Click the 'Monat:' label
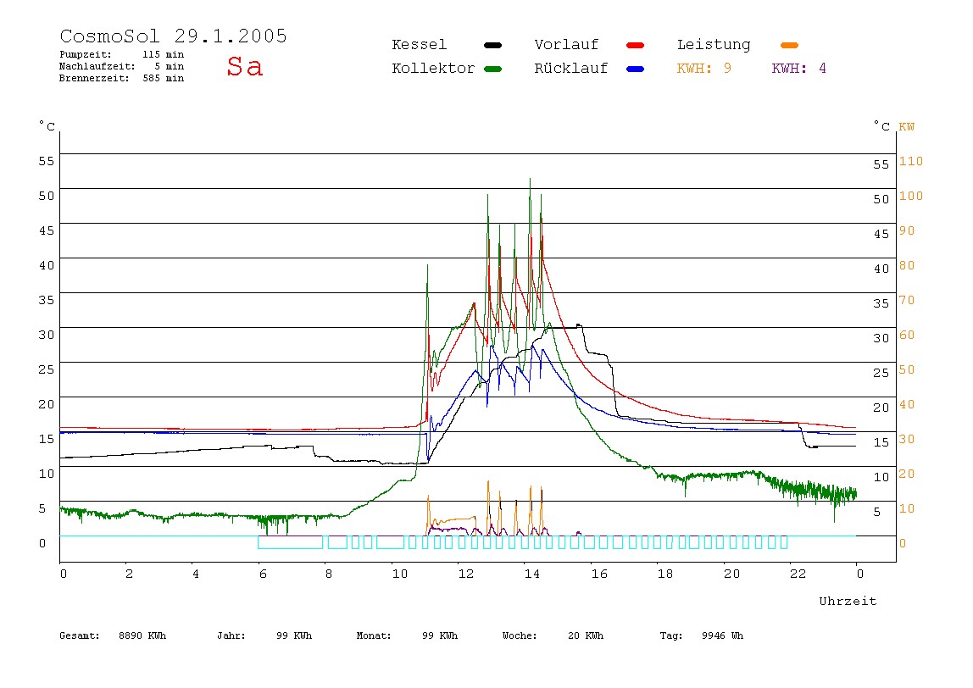 (374, 635)
